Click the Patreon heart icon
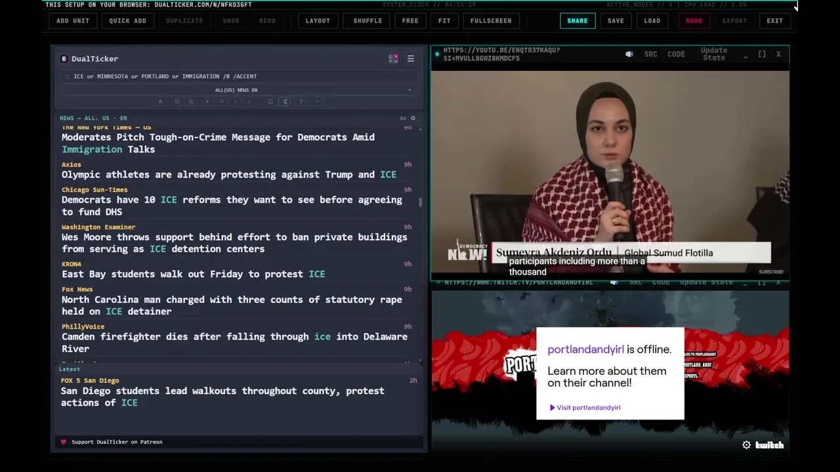This screenshot has height=472, width=840. pos(64,442)
